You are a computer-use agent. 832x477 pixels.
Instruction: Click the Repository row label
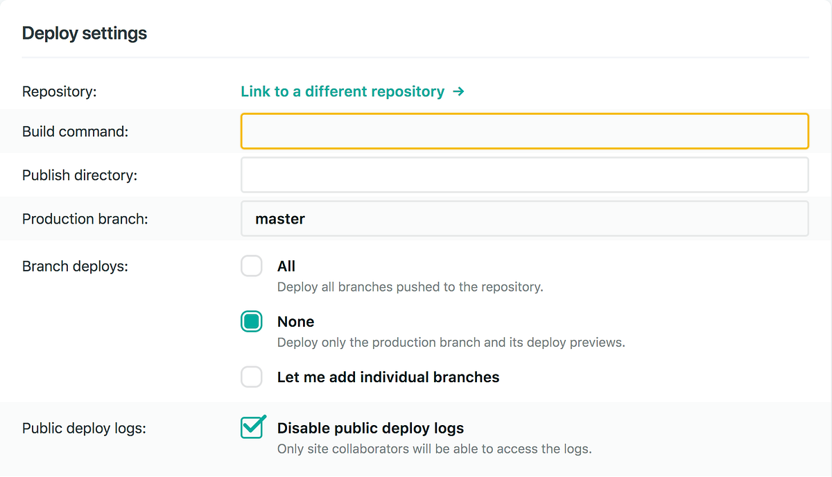coord(60,91)
